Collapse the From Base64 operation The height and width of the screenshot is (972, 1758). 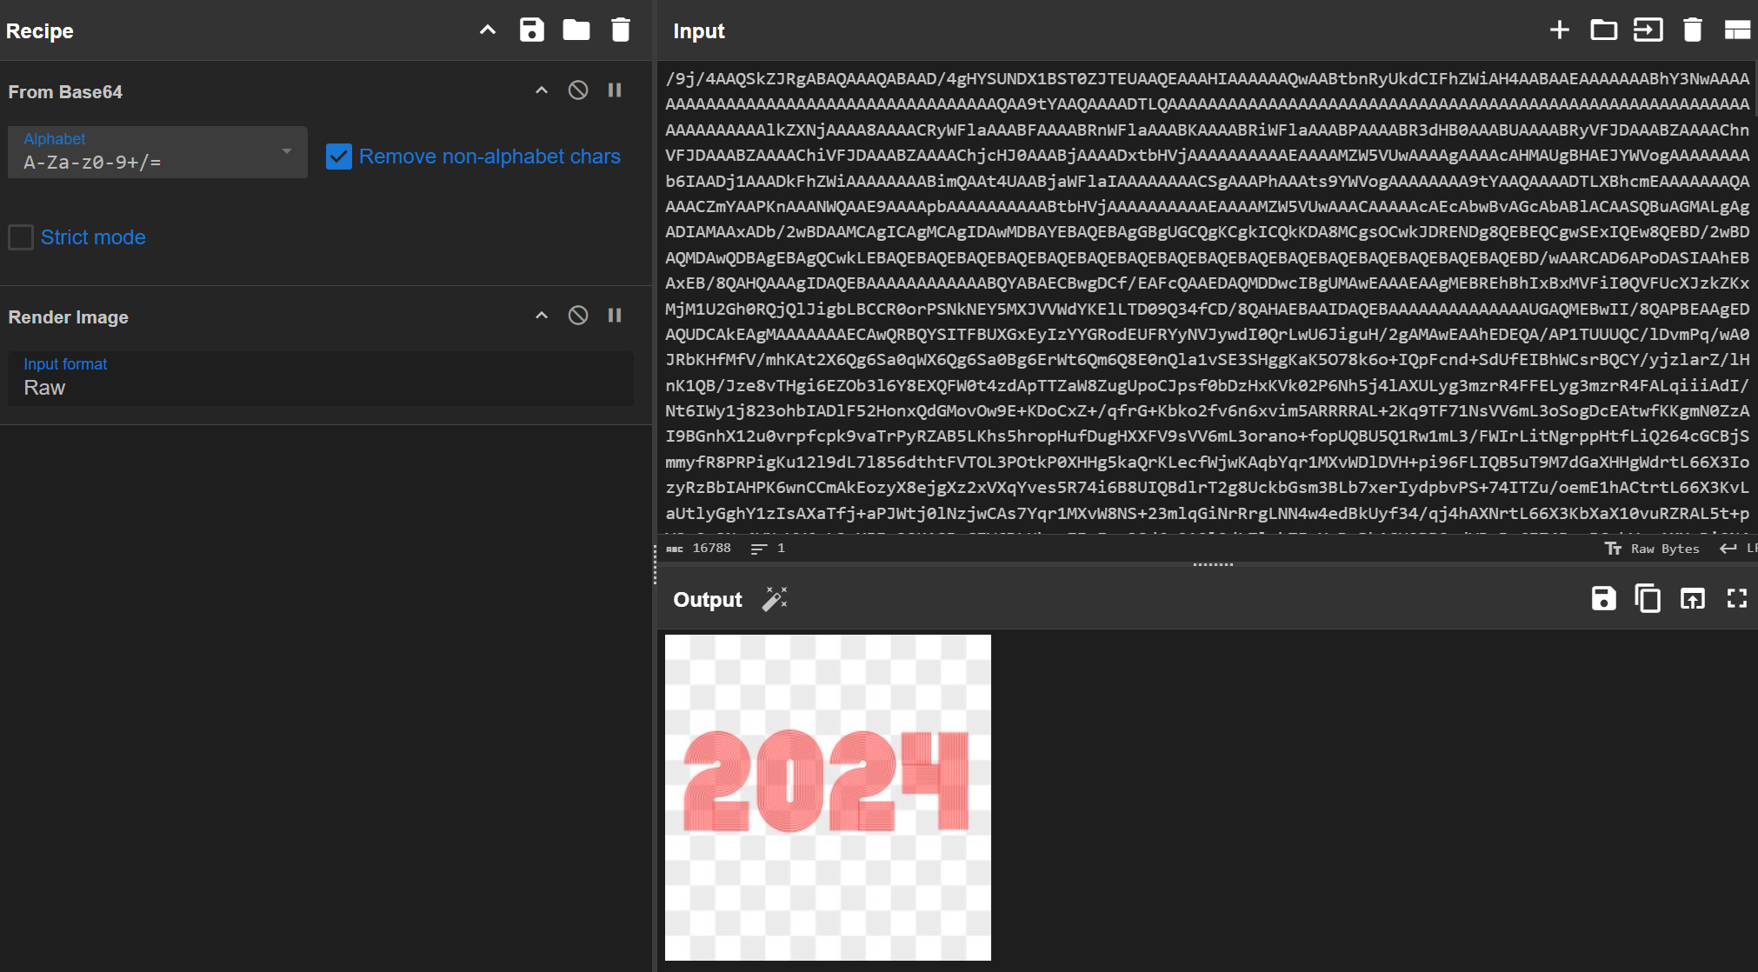pyautogui.click(x=542, y=90)
